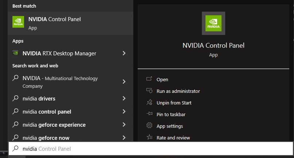Search the web for nvidia geforce now
Screen dimensions: 294x158
(46, 138)
